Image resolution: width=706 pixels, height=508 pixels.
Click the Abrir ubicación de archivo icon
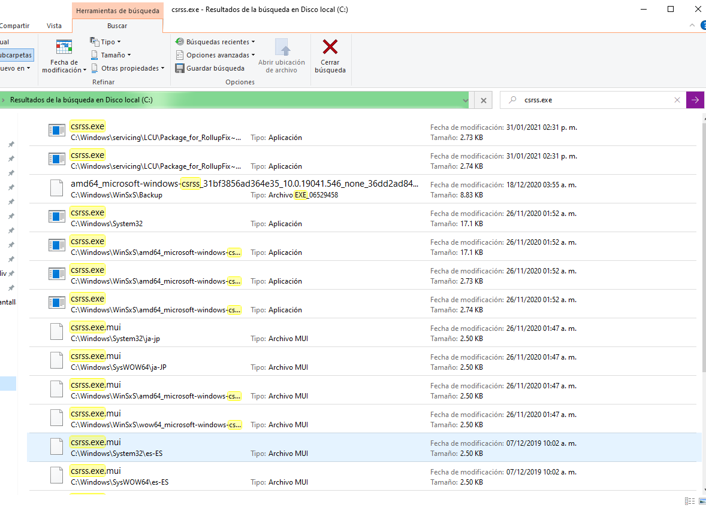(282, 47)
